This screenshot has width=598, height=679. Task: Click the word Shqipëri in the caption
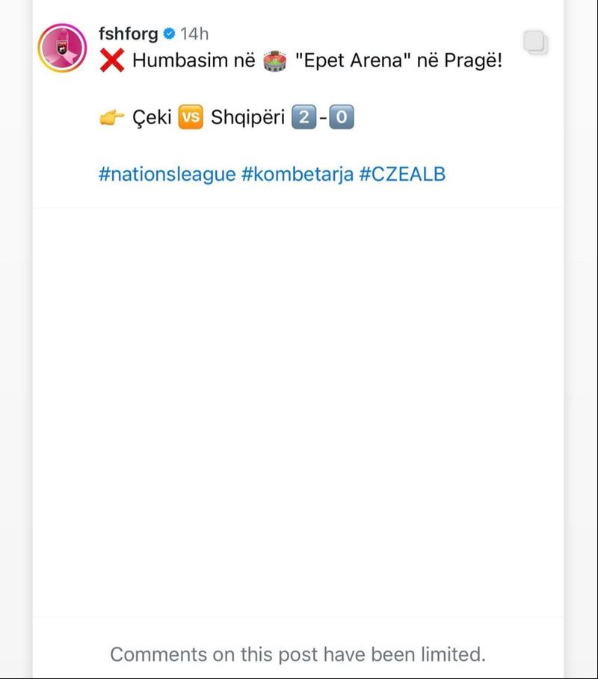coord(248,117)
